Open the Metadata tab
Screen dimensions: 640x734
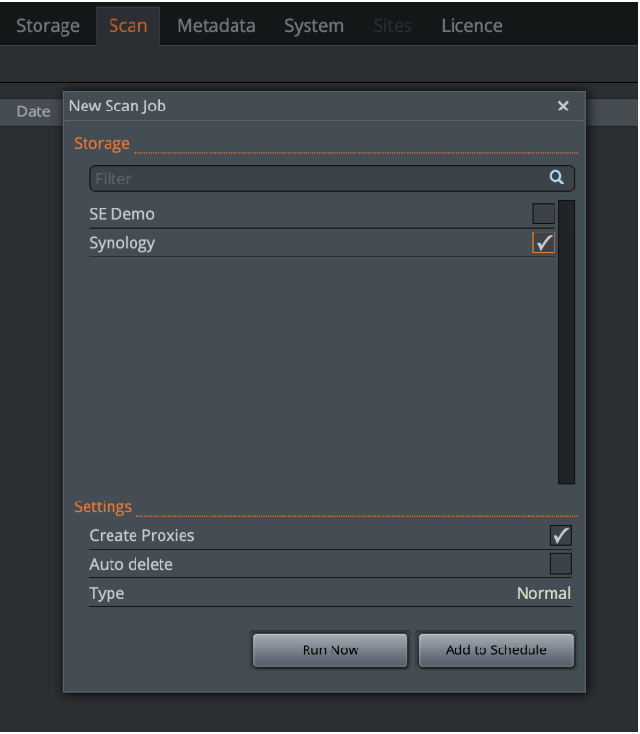tap(216, 25)
